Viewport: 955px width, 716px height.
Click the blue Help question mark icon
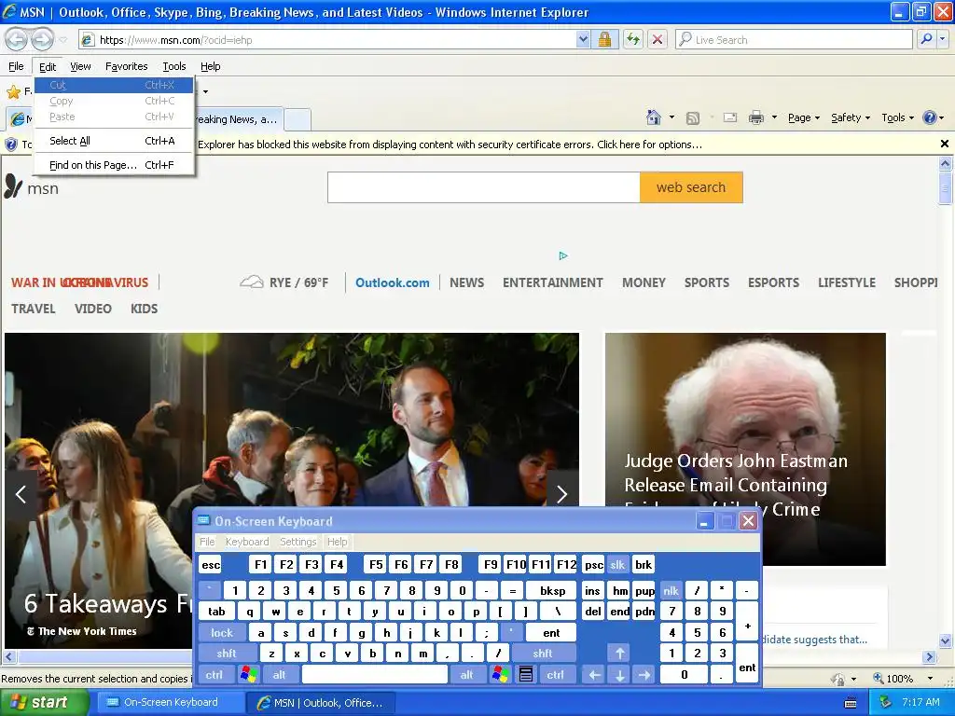[x=930, y=117]
